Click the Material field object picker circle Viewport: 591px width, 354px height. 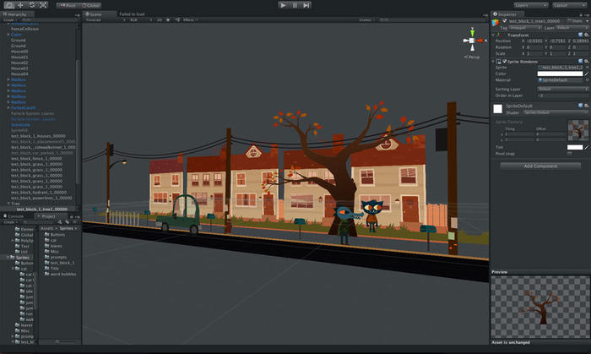587,80
